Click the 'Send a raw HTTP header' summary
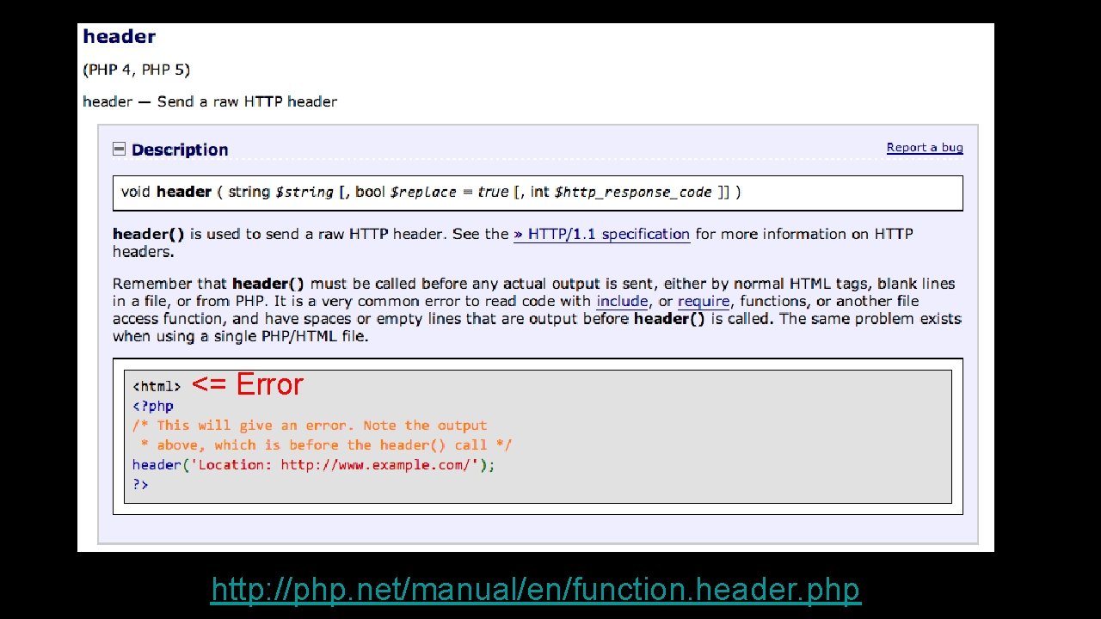 [x=247, y=101]
